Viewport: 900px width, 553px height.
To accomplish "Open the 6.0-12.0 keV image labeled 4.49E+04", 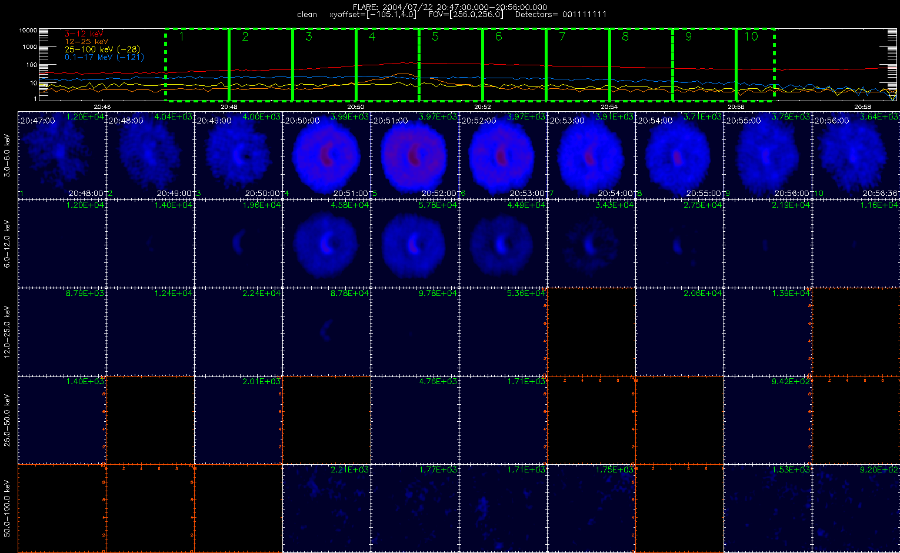I will coord(504,243).
